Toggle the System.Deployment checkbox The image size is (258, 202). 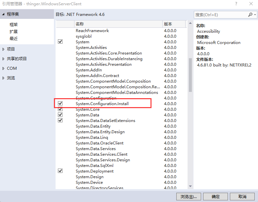coord(60,171)
